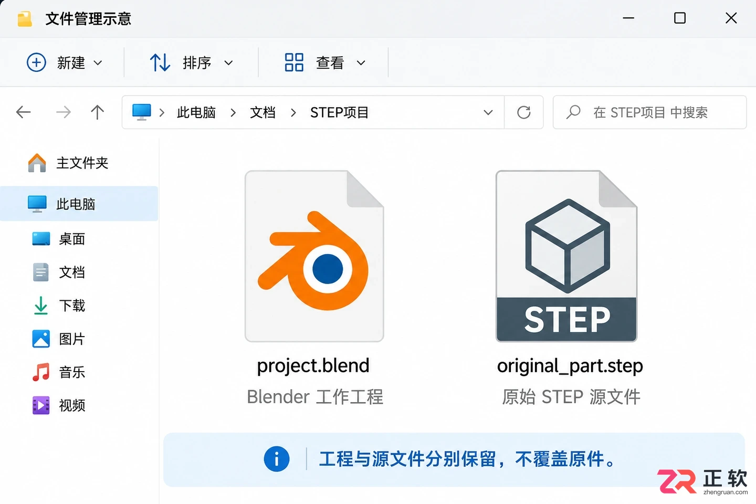Click STEP项目 in the breadcrumb
The height and width of the screenshot is (504, 756).
click(340, 112)
